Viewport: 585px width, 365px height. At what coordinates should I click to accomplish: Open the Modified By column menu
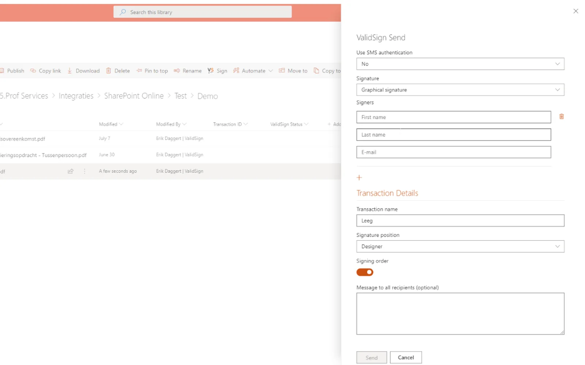tap(171, 124)
